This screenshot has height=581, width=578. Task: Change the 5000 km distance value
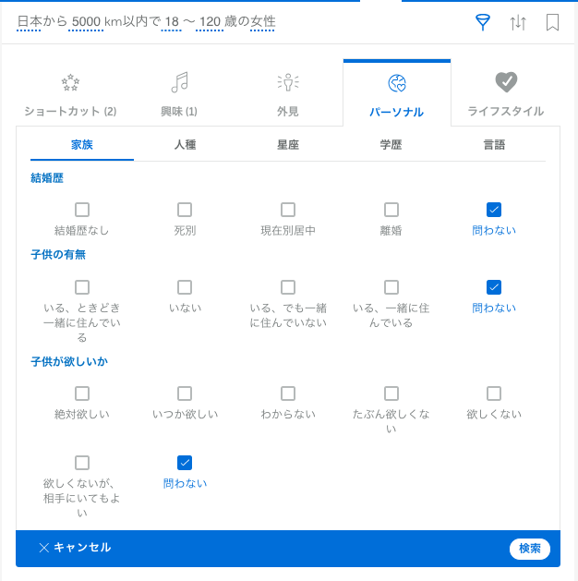click(87, 21)
